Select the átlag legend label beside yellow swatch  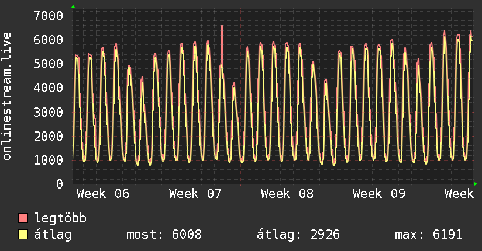pos(53,235)
